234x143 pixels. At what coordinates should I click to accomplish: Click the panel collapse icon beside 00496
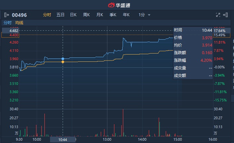(6, 15)
